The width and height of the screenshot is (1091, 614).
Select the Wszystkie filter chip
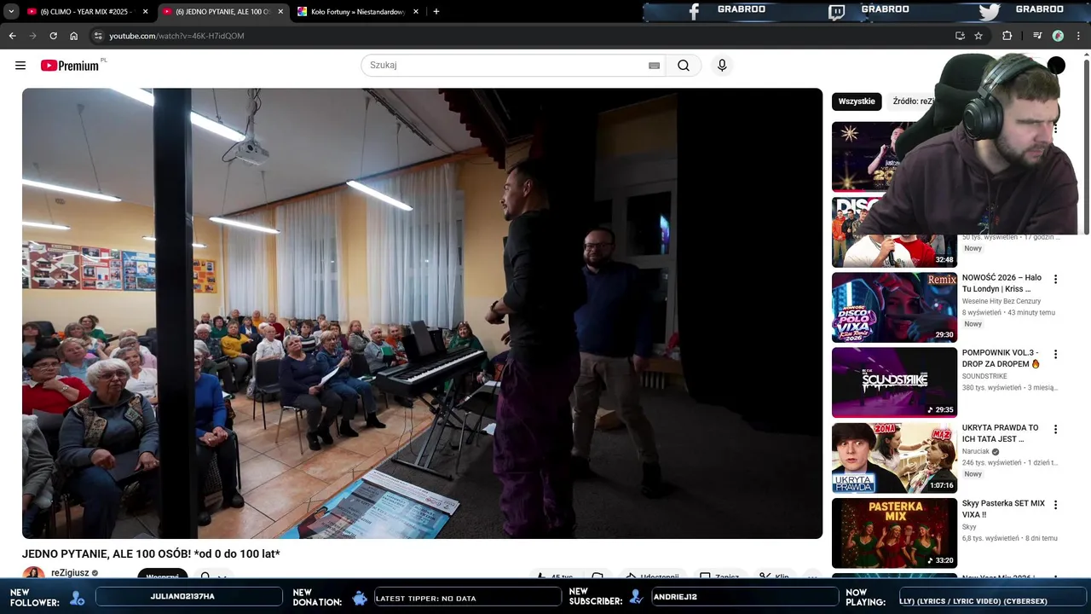pyautogui.click(x=857, y=101)
